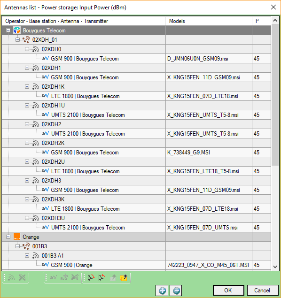The image size is (281, 298).
Task: Click the X_KNG15FEN_07D_UMTS.msi model cell
Action: (209, 228)
